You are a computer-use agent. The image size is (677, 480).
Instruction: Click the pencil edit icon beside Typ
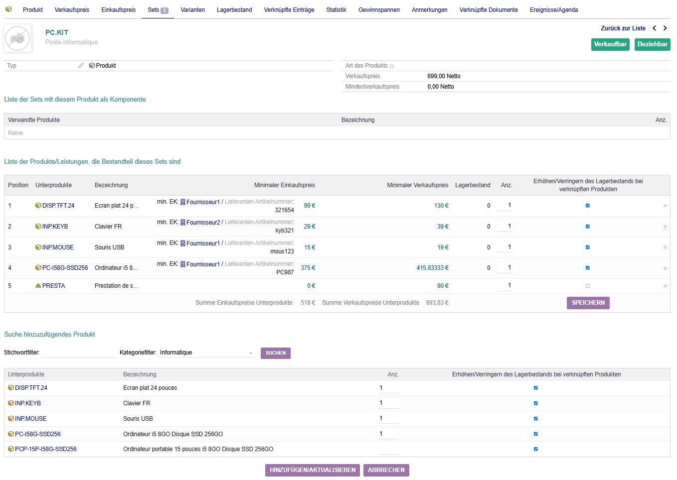(x=81, y=66)
